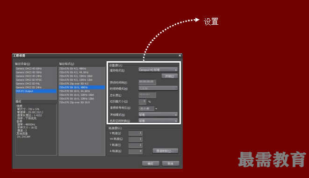Open the channel map (通道映射) button
Image resolution: width=309 pixels, height=178 pixels.
165,151
